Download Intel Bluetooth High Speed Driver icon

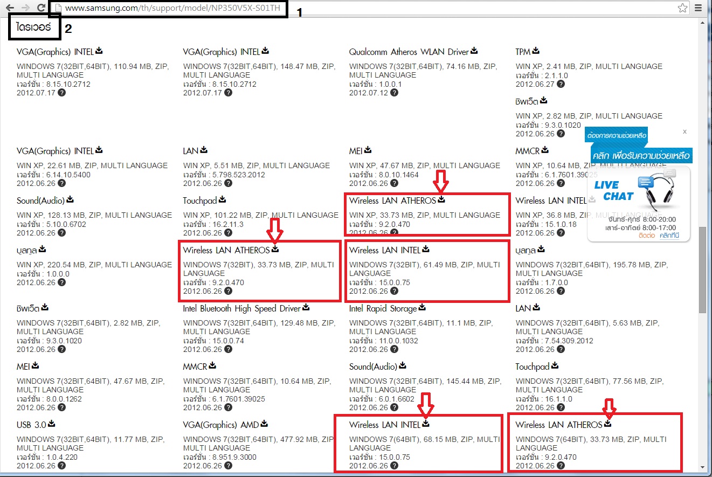[x=306, y=308]
